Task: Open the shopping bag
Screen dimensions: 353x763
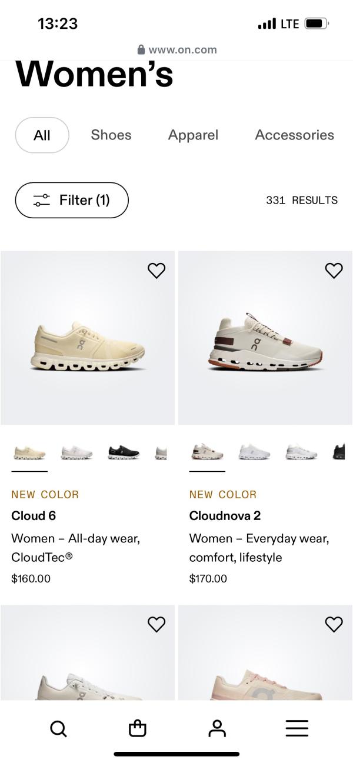Action: pyautogui.click(x=137, y=729)
